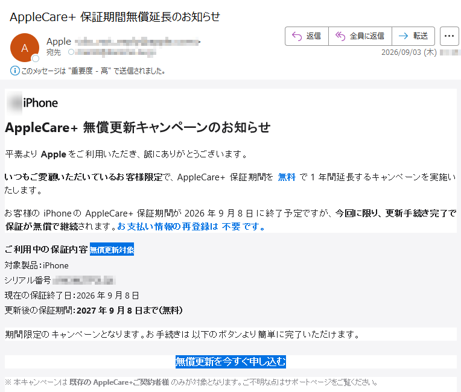Viewport: 461px width, 392px height.
Task: Click the 全員に返信 reply-all button
Action: click(360, 36)
